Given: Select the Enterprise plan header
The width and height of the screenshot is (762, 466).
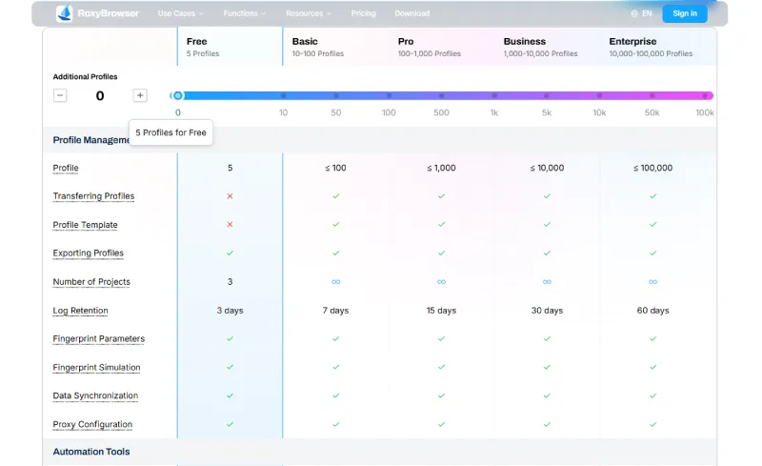Looking at the screenshot, I should pyautogui.click(x=653, y=47).
